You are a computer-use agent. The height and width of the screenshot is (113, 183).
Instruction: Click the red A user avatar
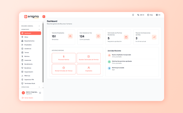(x=23, y=93)
